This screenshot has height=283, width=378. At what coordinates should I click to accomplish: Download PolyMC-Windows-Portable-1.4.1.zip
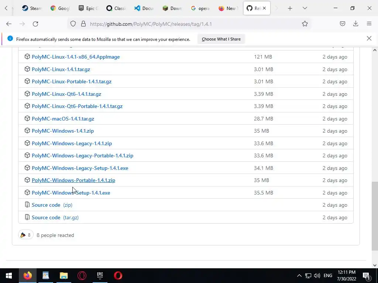(73, 180)
